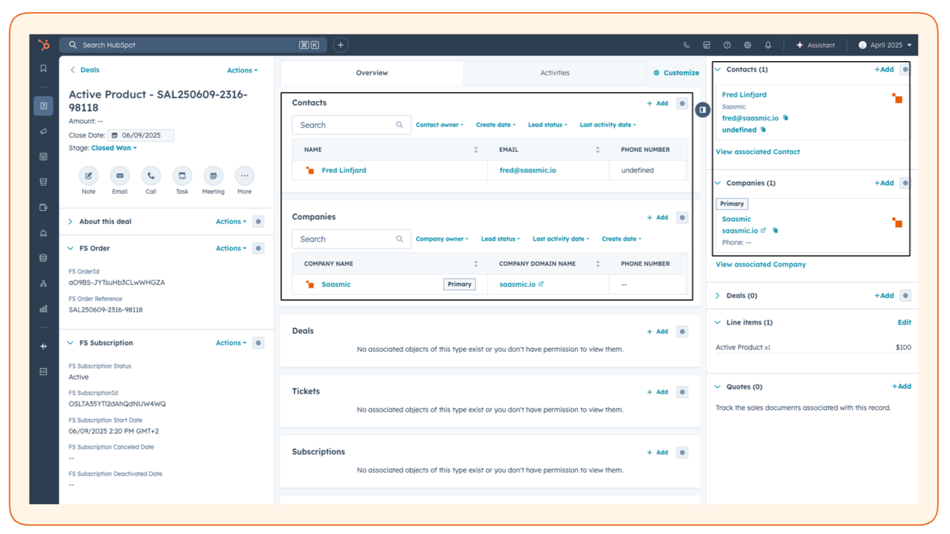Toggle sorting on COMPANY NAME column
Image resolution: width=950 pixels, height=534 pixels.
pyautogui.click(x=475, y=263)
